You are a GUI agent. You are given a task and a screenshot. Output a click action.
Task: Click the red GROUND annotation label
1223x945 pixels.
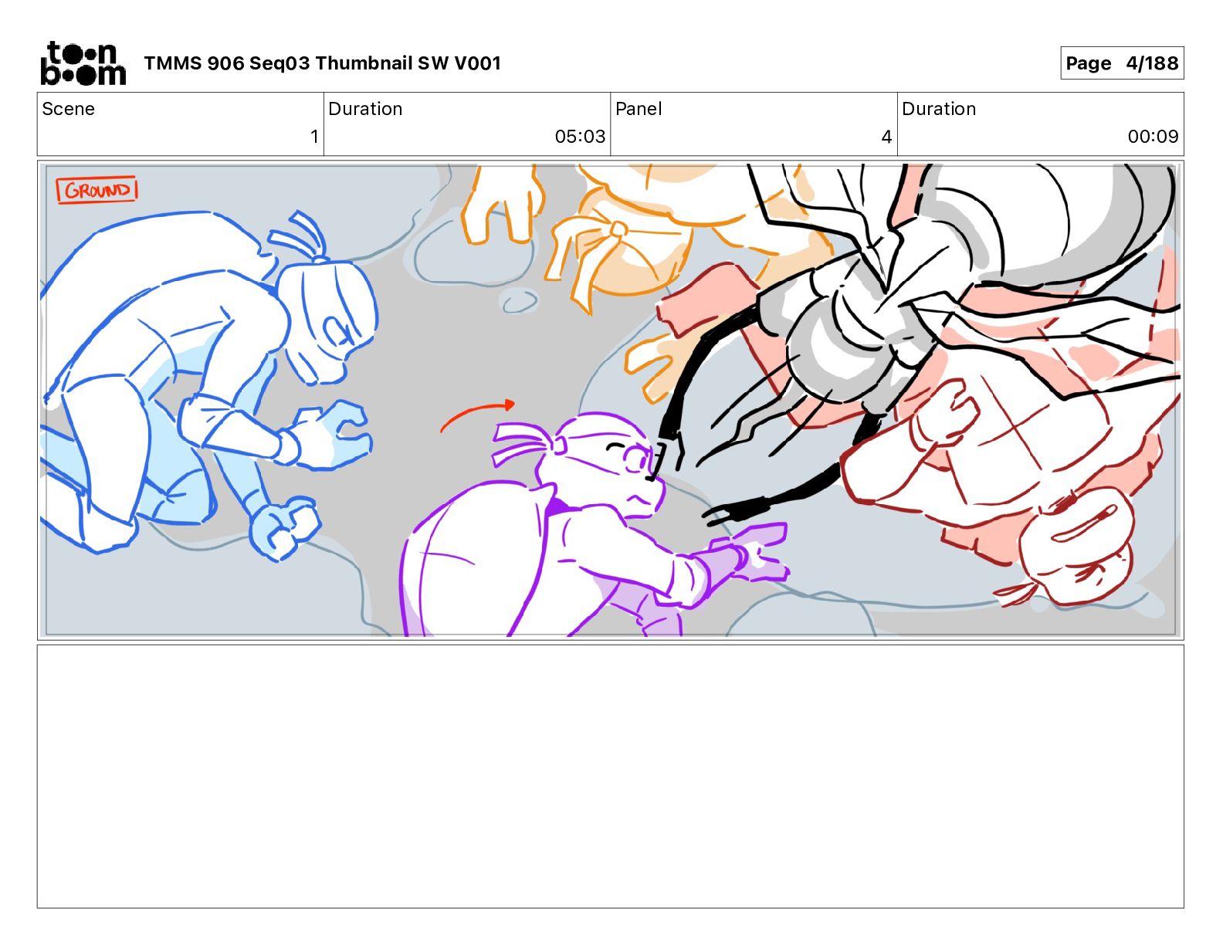[97, 190]
